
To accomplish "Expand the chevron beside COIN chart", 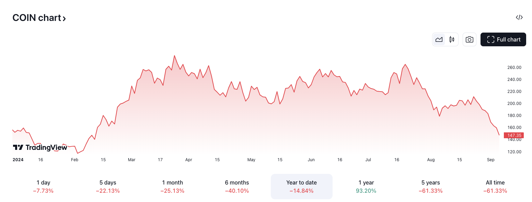I will [x=64, y=19].
